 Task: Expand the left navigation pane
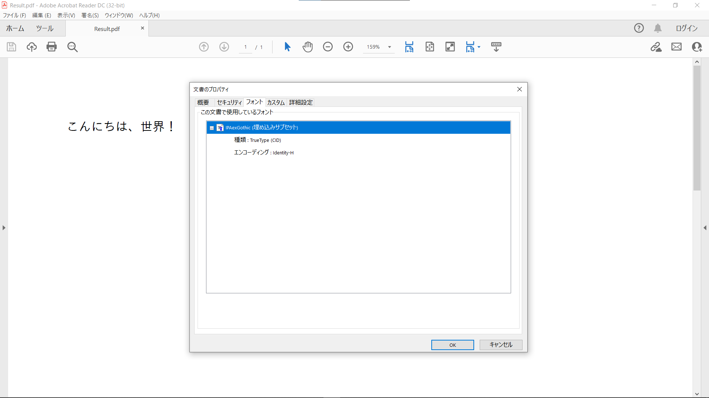tap(4, 228)
